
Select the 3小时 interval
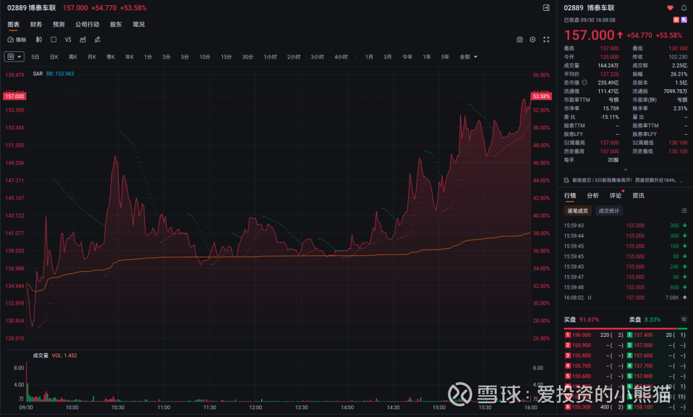click(x=318, y=57)
